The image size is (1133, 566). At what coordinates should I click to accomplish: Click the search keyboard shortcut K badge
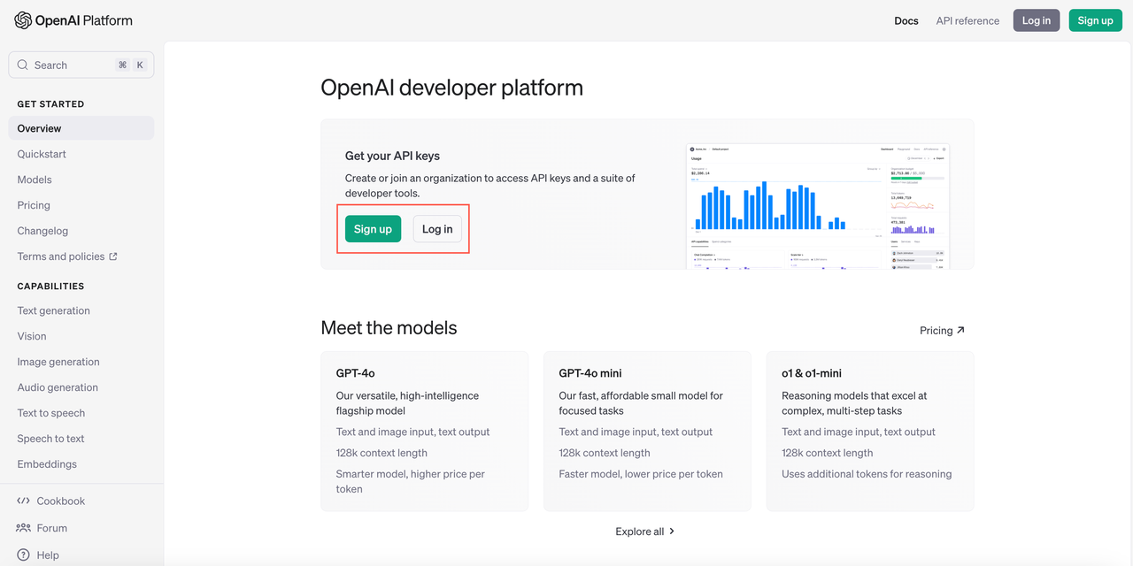(139, 65)
